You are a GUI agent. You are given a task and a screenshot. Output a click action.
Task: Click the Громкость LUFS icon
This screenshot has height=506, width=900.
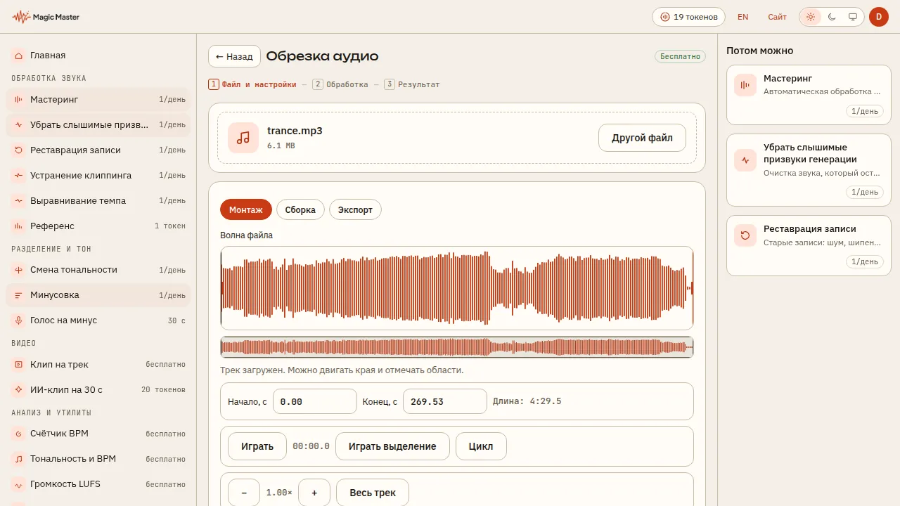pyautogui.click(x=18, y=484)
